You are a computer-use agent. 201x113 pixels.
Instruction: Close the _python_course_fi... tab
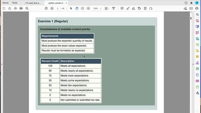(x=66, y=3)
